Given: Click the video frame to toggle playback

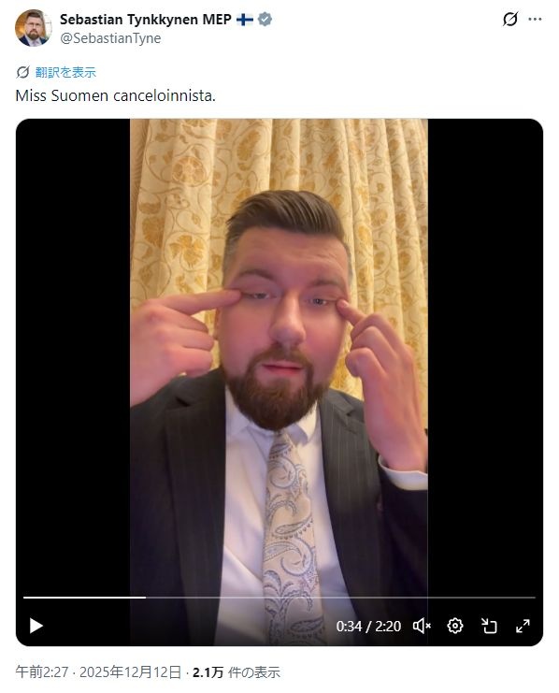Looking at the screenshot, I should (x=279, y=354).
